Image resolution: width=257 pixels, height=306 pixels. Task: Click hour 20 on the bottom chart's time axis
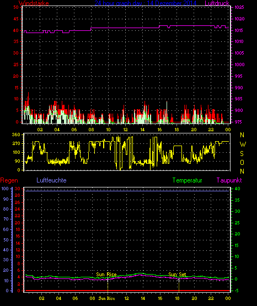click(x=194, y=298)
